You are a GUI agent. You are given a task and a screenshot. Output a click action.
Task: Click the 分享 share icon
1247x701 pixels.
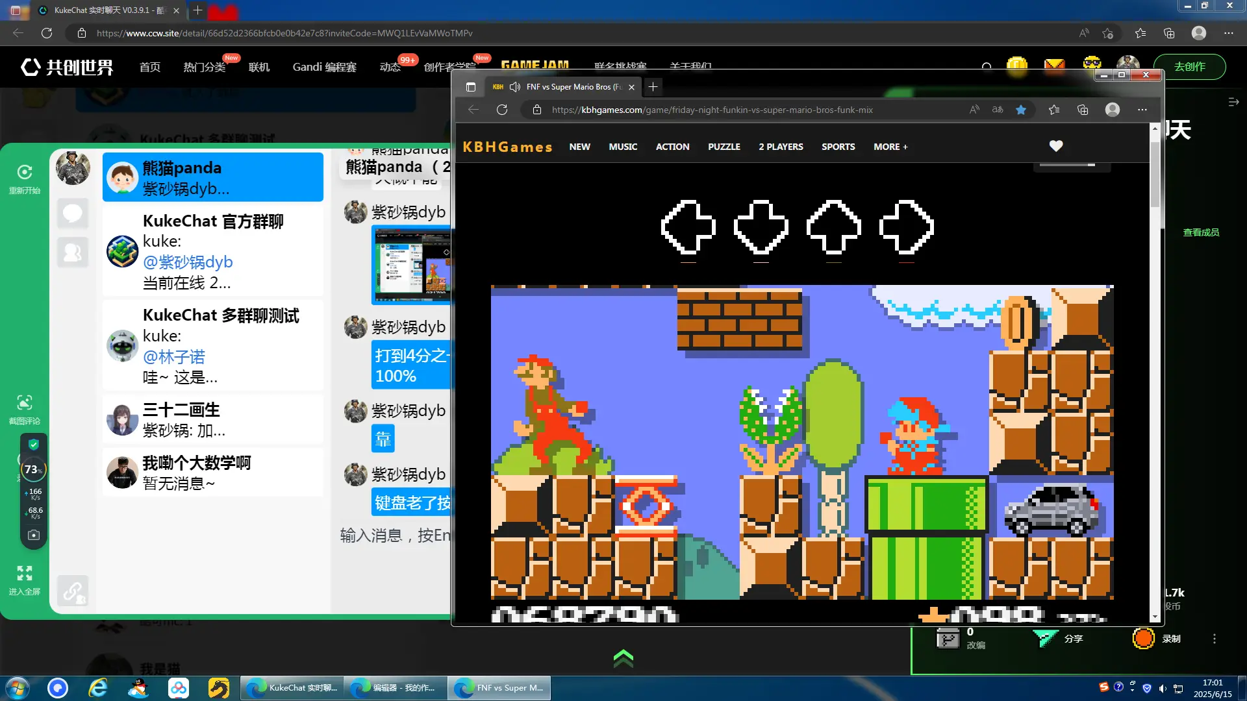1046,639
